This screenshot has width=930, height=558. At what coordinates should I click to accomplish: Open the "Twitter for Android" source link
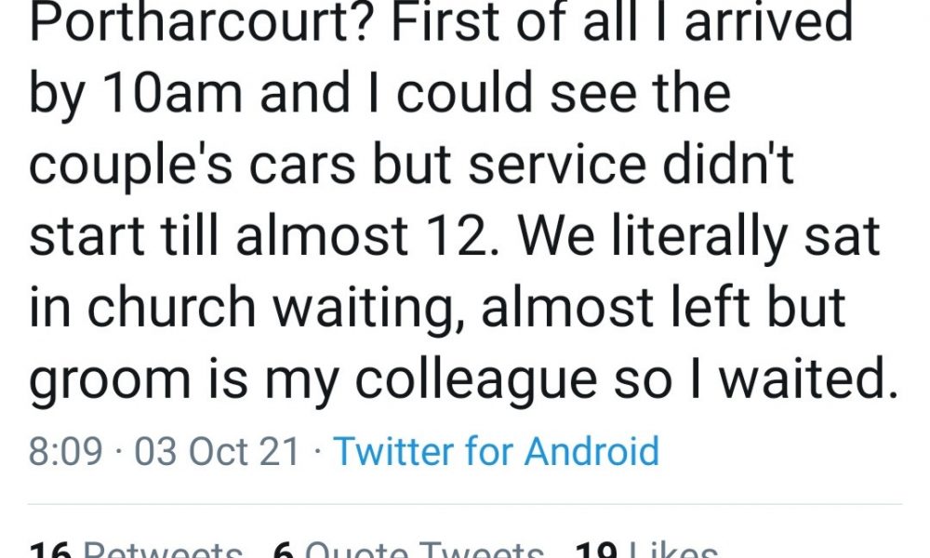click(496, 452)
